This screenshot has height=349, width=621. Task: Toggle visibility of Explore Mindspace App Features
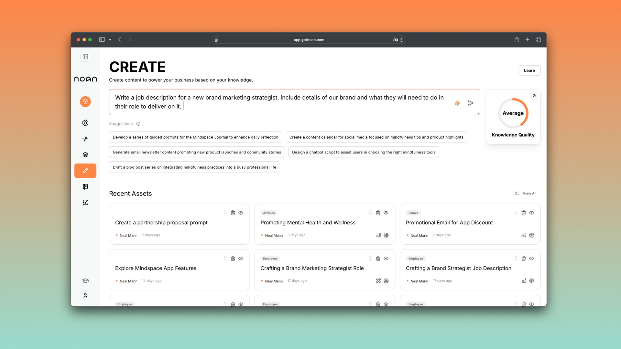point(241,259)
